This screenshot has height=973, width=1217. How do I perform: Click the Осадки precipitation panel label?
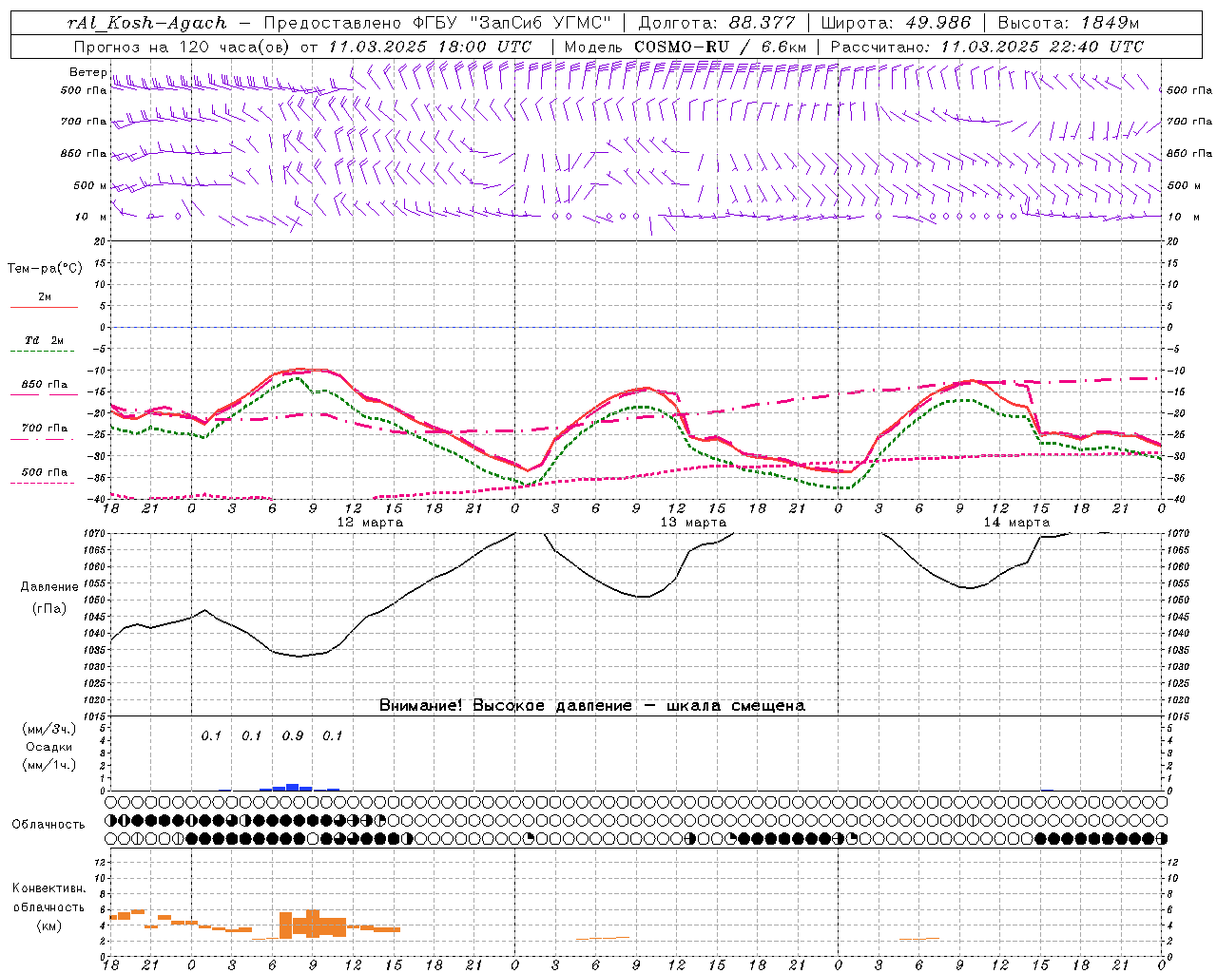48,747
